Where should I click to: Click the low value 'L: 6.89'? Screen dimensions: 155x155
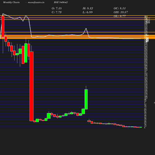(87, 12)
